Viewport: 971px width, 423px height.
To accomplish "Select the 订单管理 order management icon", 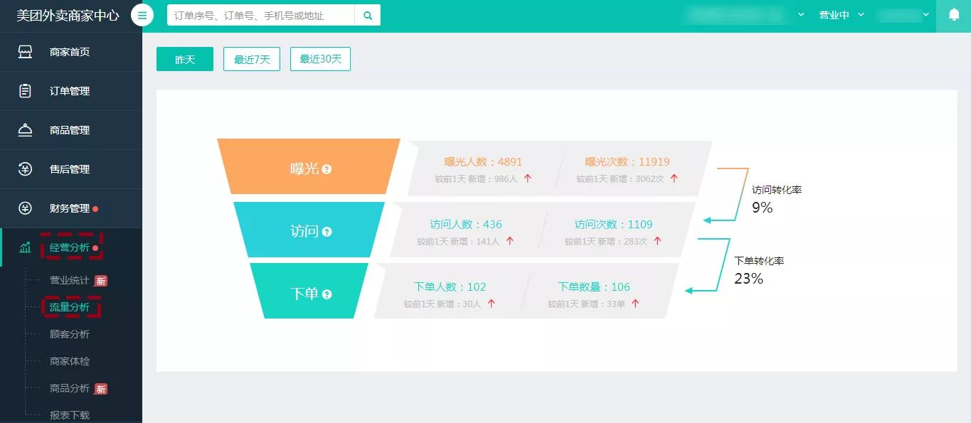I will [x=24, y=90].
